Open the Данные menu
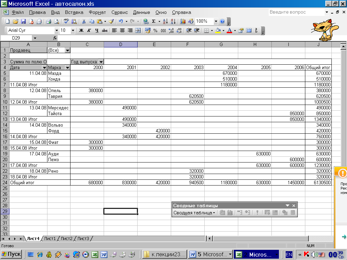The width and height of the screenshot is (347, 260). click(141, 13)
